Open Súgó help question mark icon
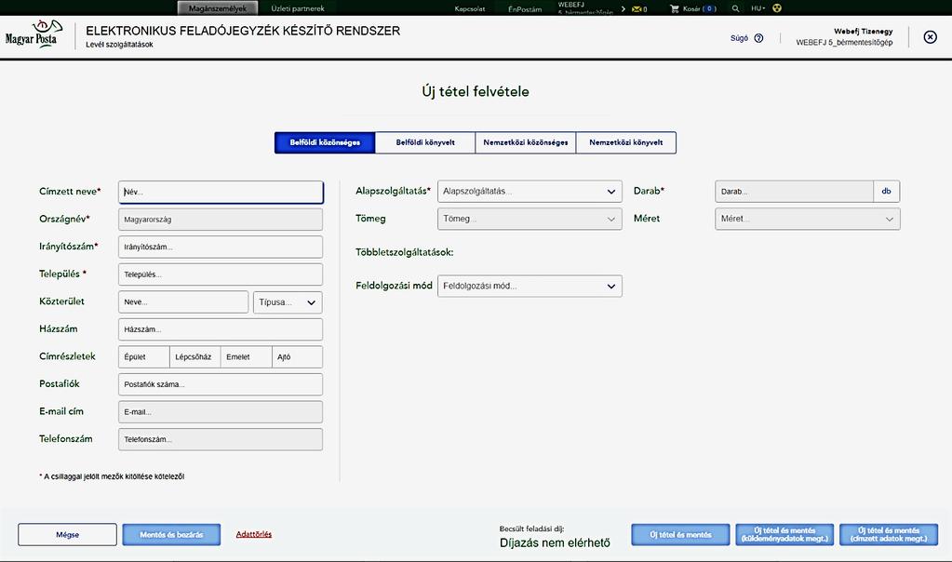Screen dimensions: 952x562 click(x=758, y=37)
